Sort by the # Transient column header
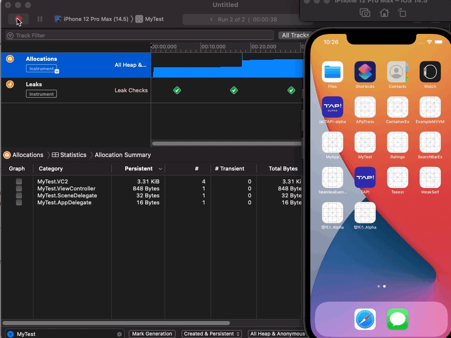451x338 pixels. [229, 169]
